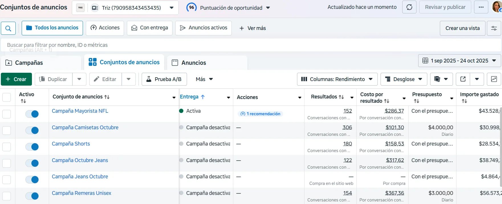Click the reports icon button
The width and height of the screenshot is (502, 204).
click(x=441, y=79)
